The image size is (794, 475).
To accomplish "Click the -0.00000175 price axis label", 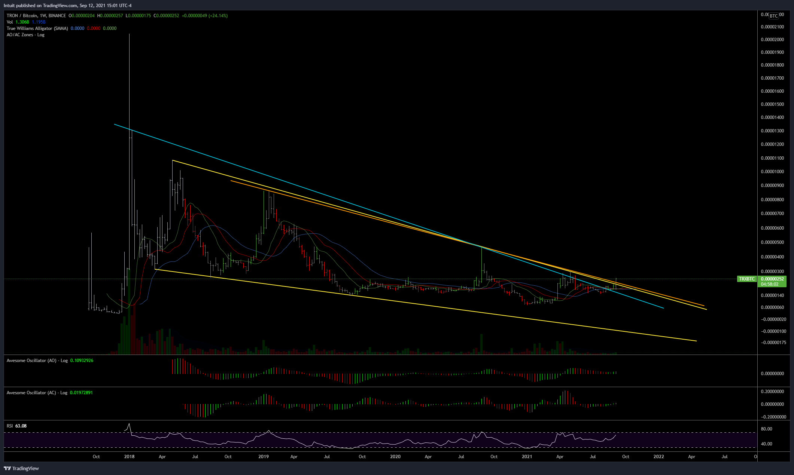I will [773, 343].
